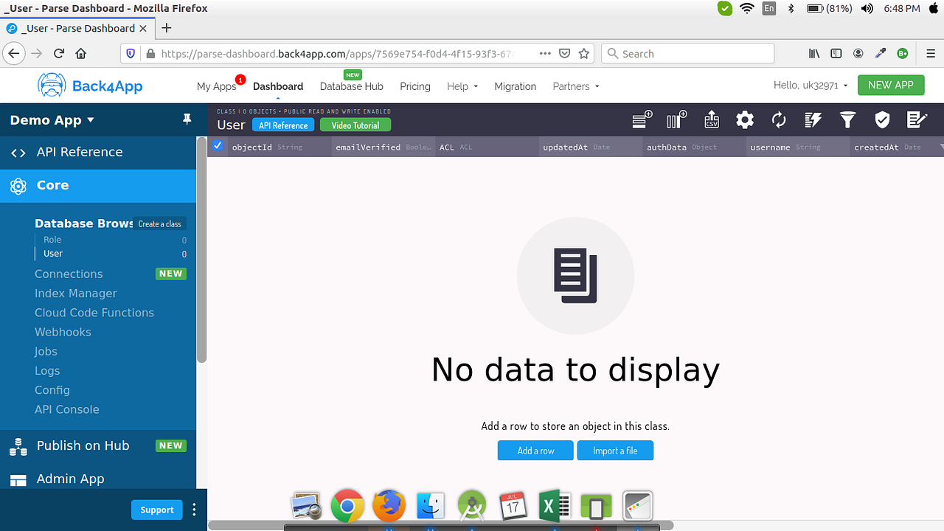Click the volume icon in system tray
The width and height of the screenshot is (944, 531).
point(867,9)
